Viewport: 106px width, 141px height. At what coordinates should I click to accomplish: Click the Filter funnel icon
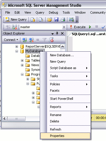(44, 40)
